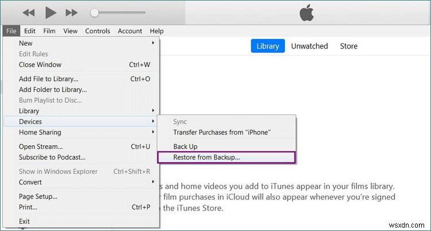
Task: Click the Apple logo in the display area
Action: coord(307,13)
